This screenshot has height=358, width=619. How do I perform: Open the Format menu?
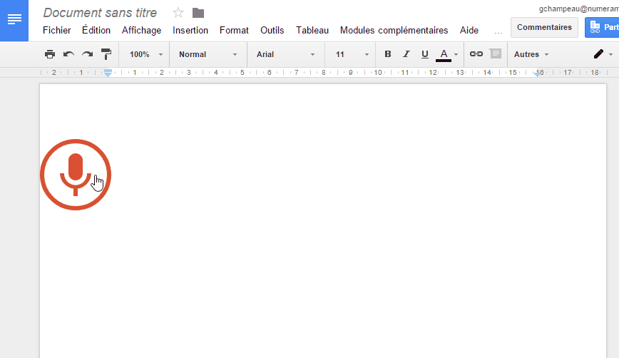[x=234, y=31]
